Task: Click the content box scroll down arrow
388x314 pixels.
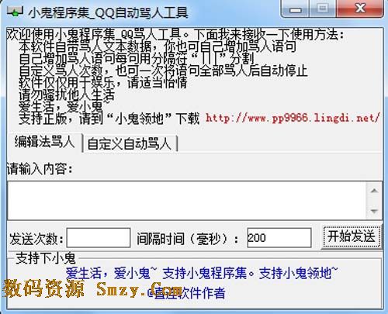Action: (374, 211)
